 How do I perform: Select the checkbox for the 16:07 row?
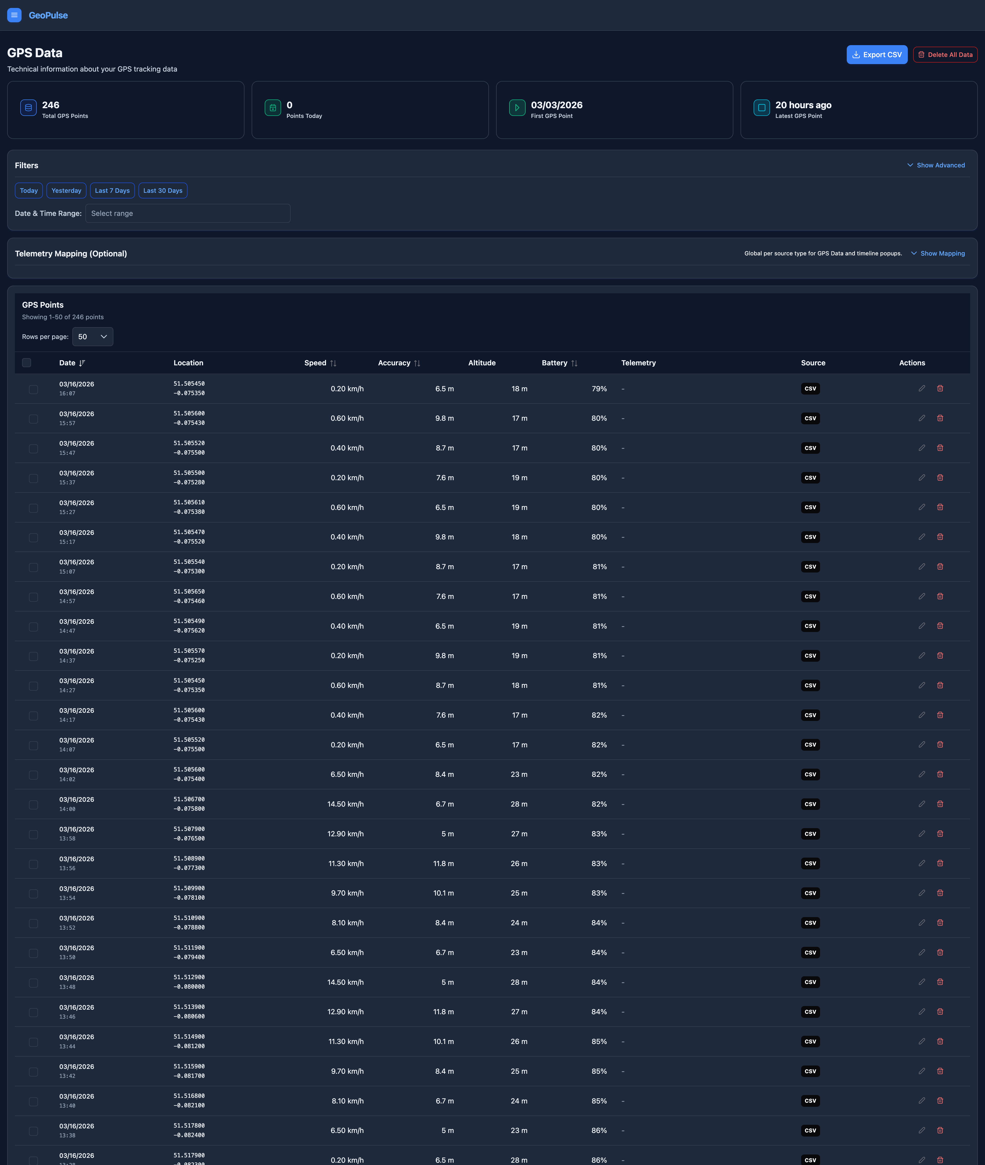pos(34,389)
